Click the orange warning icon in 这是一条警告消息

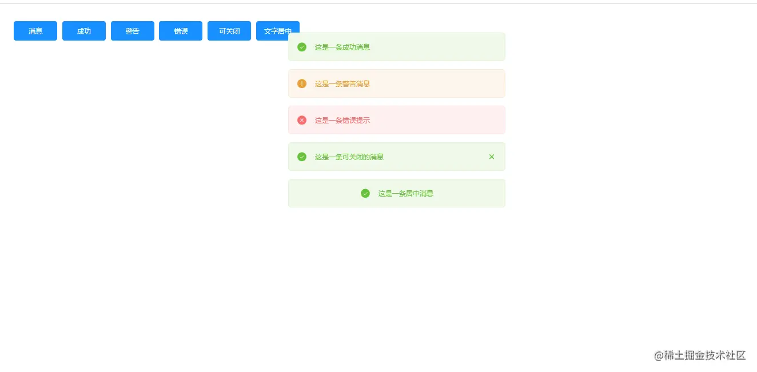302,83
